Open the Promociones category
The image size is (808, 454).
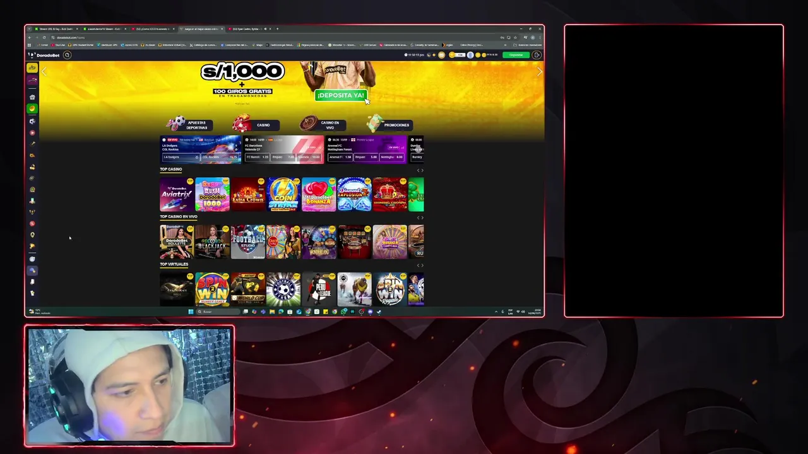[x=389, y=124]
